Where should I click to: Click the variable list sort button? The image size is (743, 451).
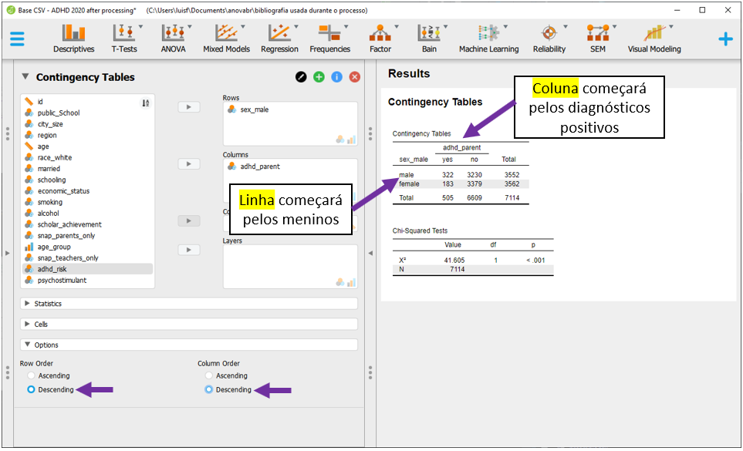[146, 103]
